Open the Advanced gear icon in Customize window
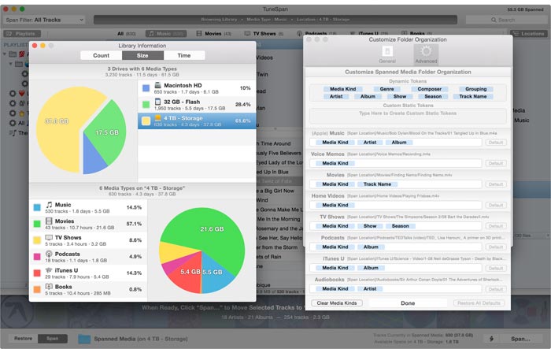The image size is (551, 349). coord(426,51)
